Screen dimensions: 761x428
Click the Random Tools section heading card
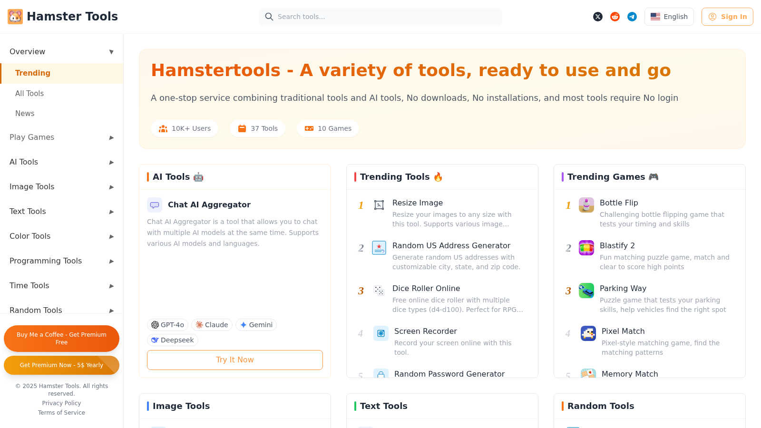(601, 406)
